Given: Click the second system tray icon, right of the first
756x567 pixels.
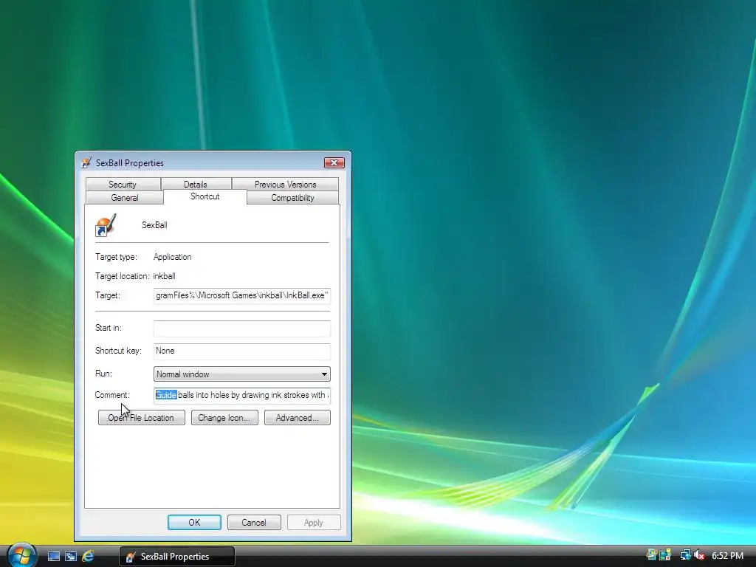Looking at the screenshot, I should [665, 555].
